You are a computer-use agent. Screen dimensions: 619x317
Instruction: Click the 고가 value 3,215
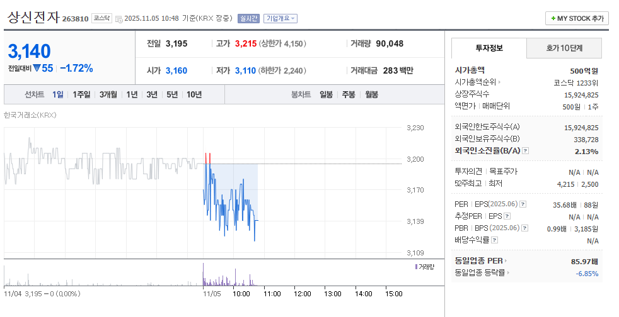coord(246,43)
